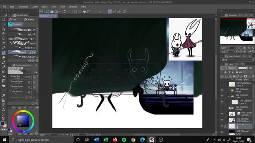Open the File menu

[4, 7]
